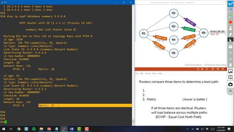This screenshot has height=132, width=234.
Task: Click slide show view icon in PowerPoint status bar
Action: click(x=223, y=69)
